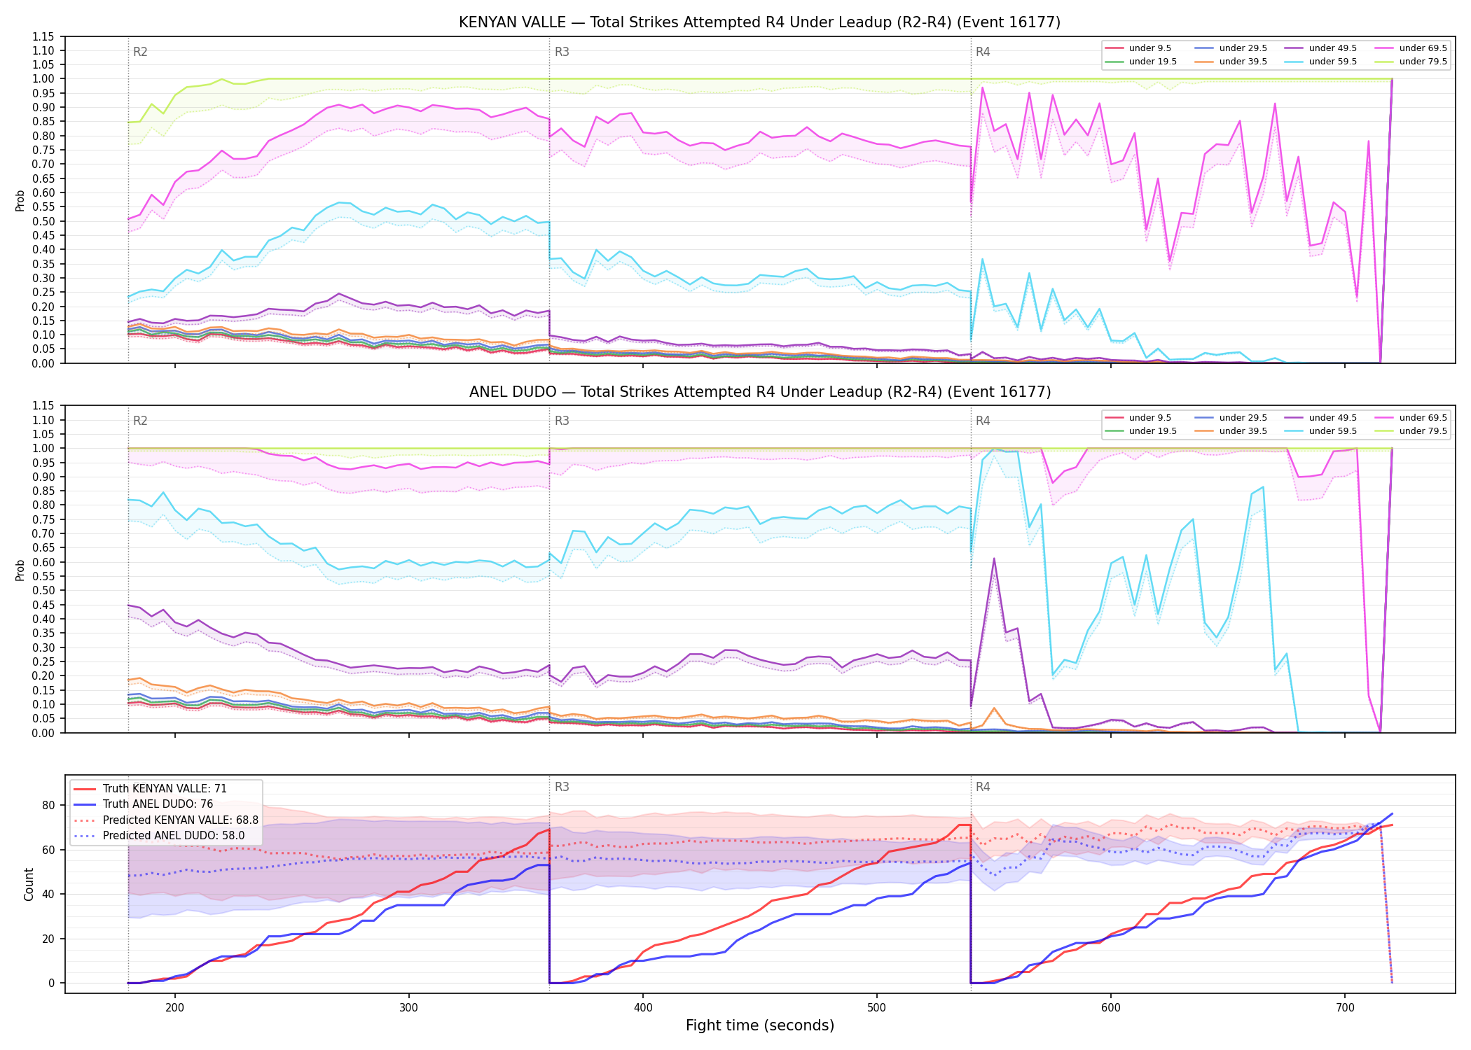Click 'Truth KENYAN VALLE: 71' legend entry
This screenshot has height=1050, width=1471.
pos(151,789)
